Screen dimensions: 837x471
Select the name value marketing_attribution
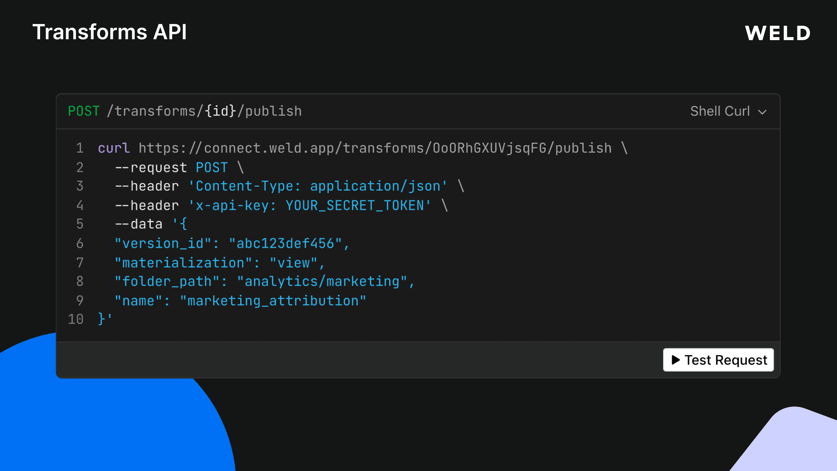(273, 300)
